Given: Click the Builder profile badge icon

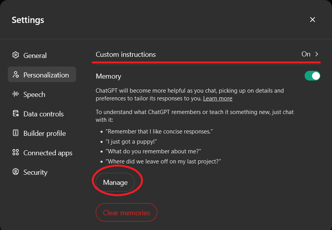Looking at the screenshot, I should click(16, 133).
